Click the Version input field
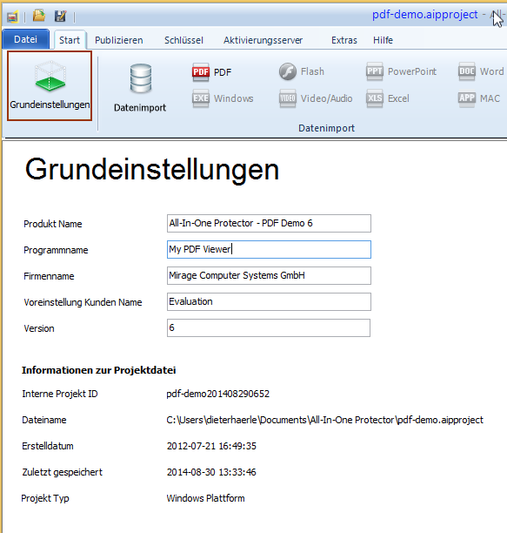 coord(269,328)
